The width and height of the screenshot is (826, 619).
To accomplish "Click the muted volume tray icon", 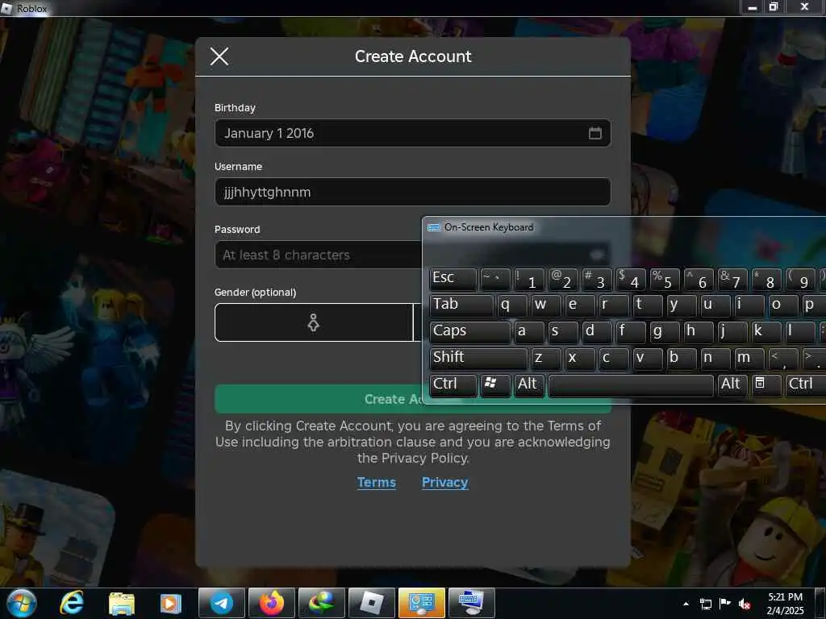I will pos(745,604).
